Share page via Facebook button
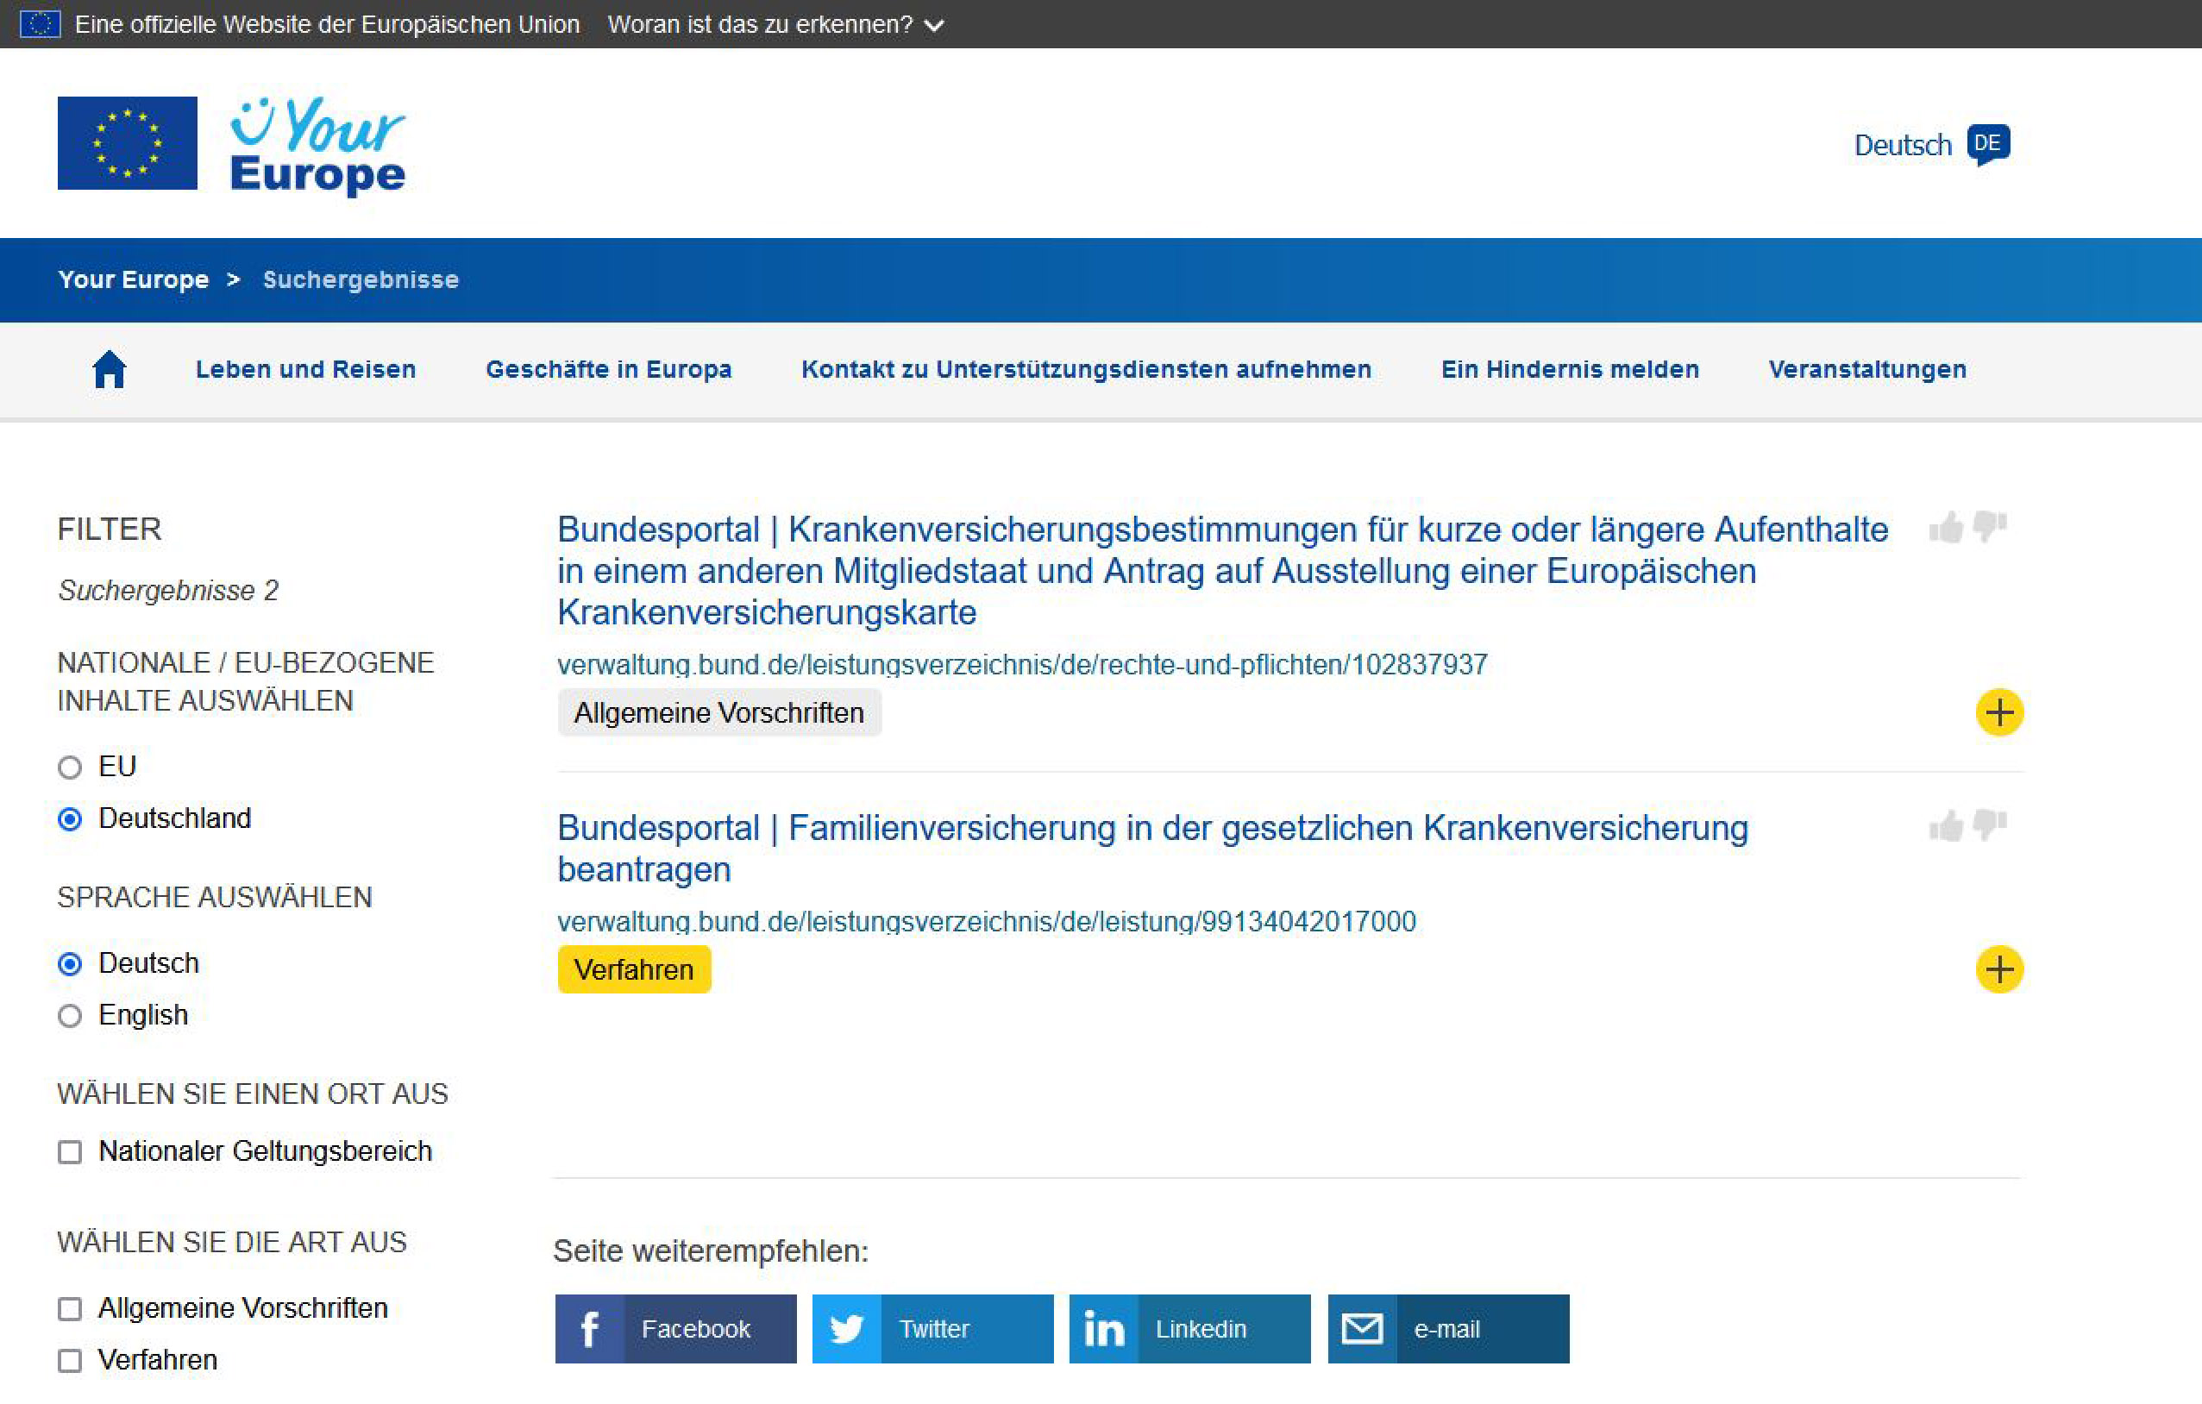This screenshot has height=1404, width=2202. [674, 1328]
